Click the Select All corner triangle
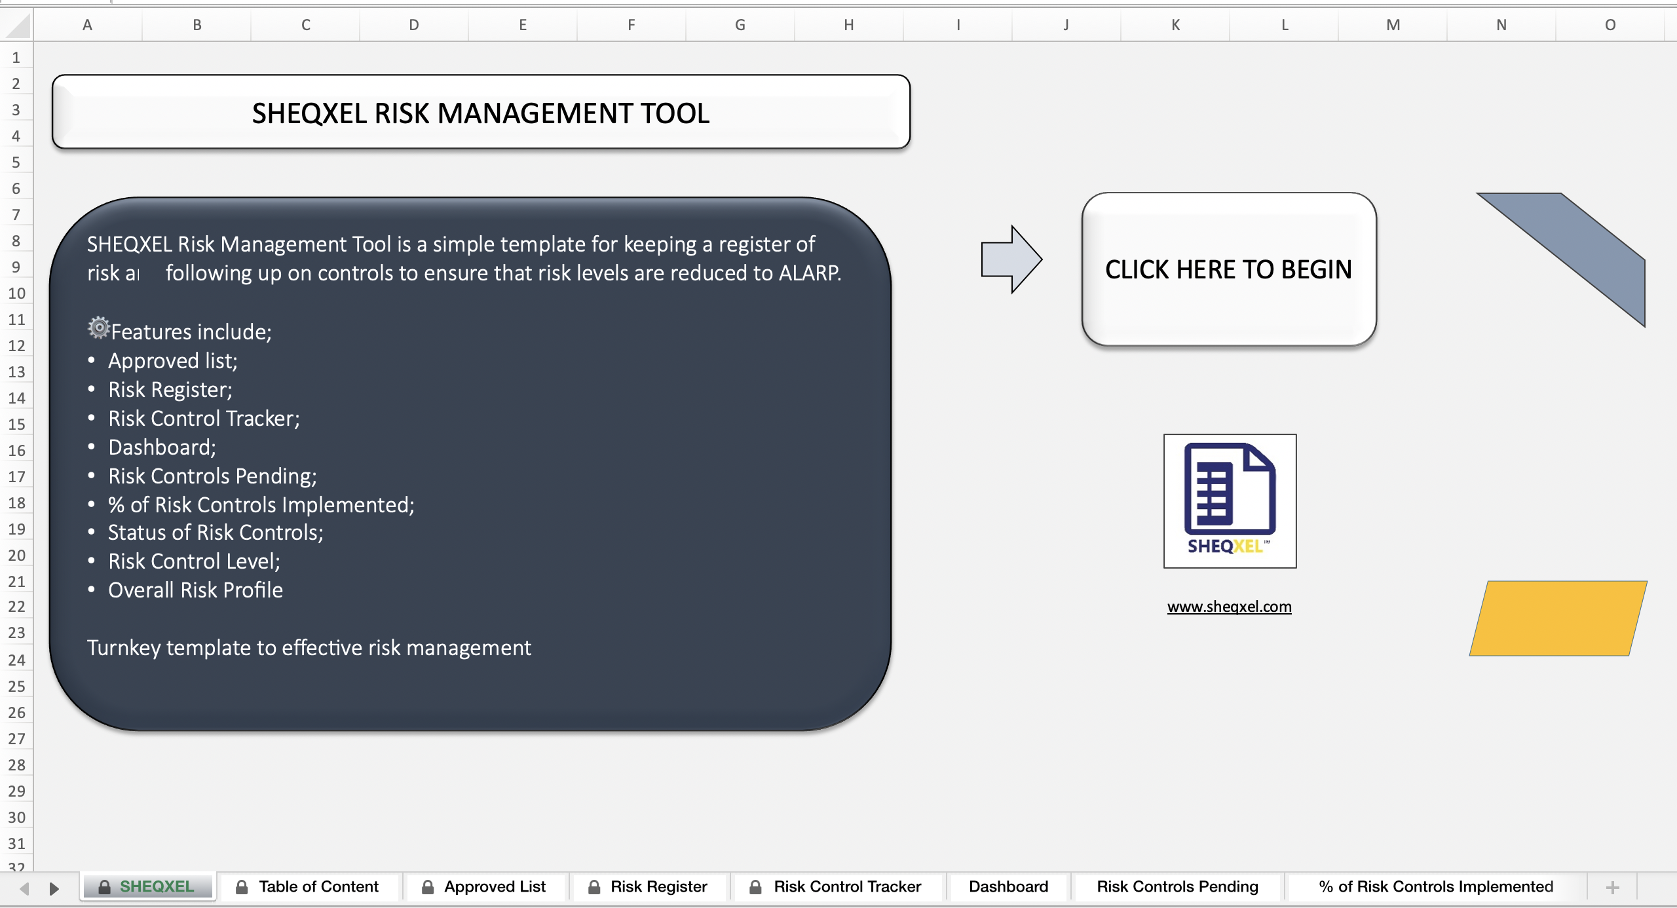The width and height of the screenshot is (1677, 908). [x=17, y=26]
